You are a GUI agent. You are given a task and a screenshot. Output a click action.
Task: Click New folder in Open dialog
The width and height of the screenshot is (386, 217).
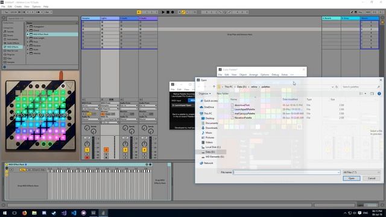click(x=223, y=94)
